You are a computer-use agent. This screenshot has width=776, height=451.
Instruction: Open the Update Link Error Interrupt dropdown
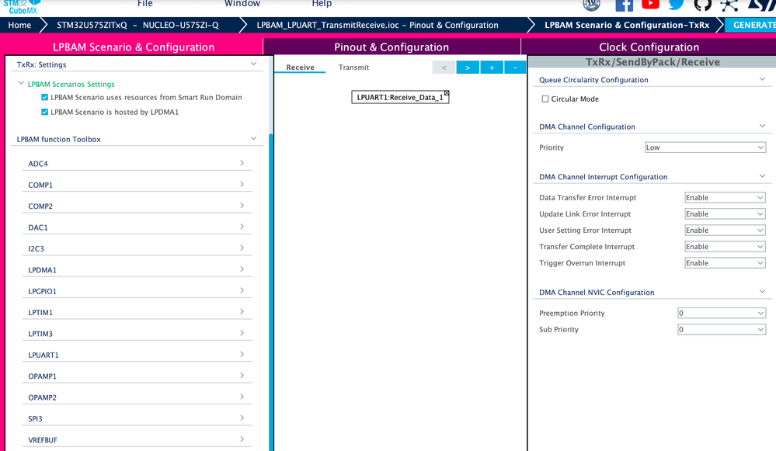pos(725,213)
